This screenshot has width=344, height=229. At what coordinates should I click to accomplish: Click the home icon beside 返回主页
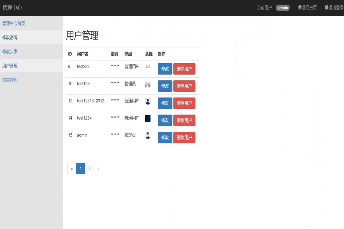click(x=300, y=7)
